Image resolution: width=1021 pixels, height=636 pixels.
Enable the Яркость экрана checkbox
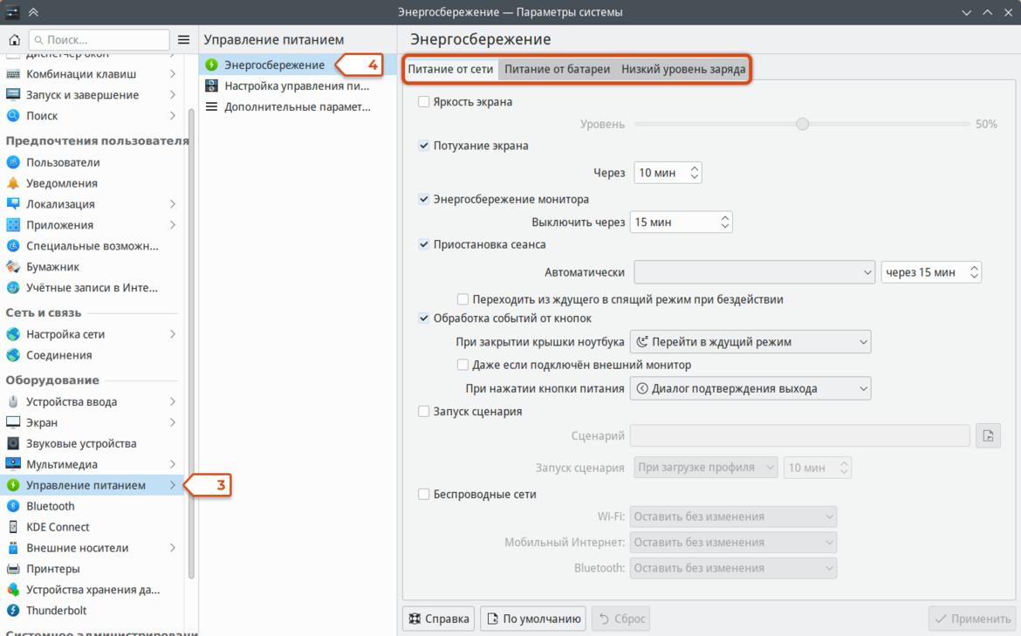424,101
